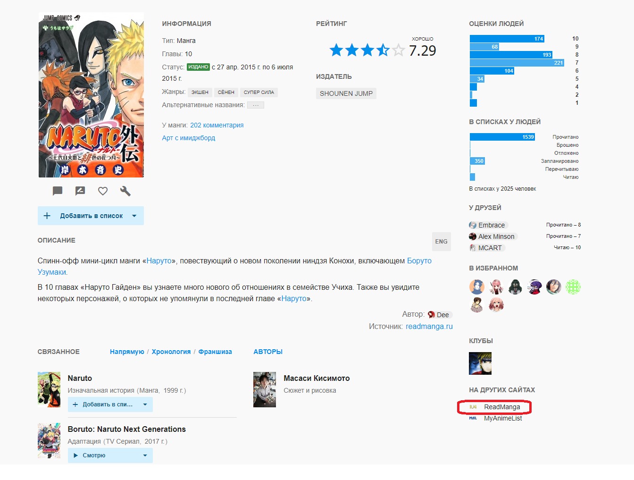634x480 pixels.
Task: Switch to the 'Хронология' related tab
Action: click(x=171, y=352)
